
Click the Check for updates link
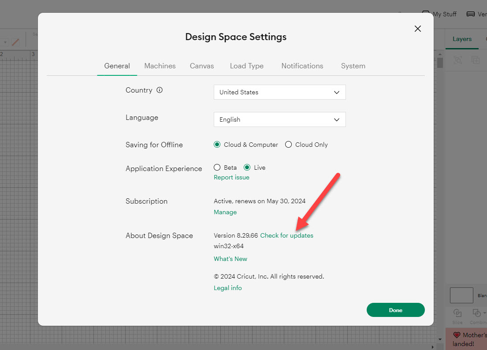click(286, 235)
